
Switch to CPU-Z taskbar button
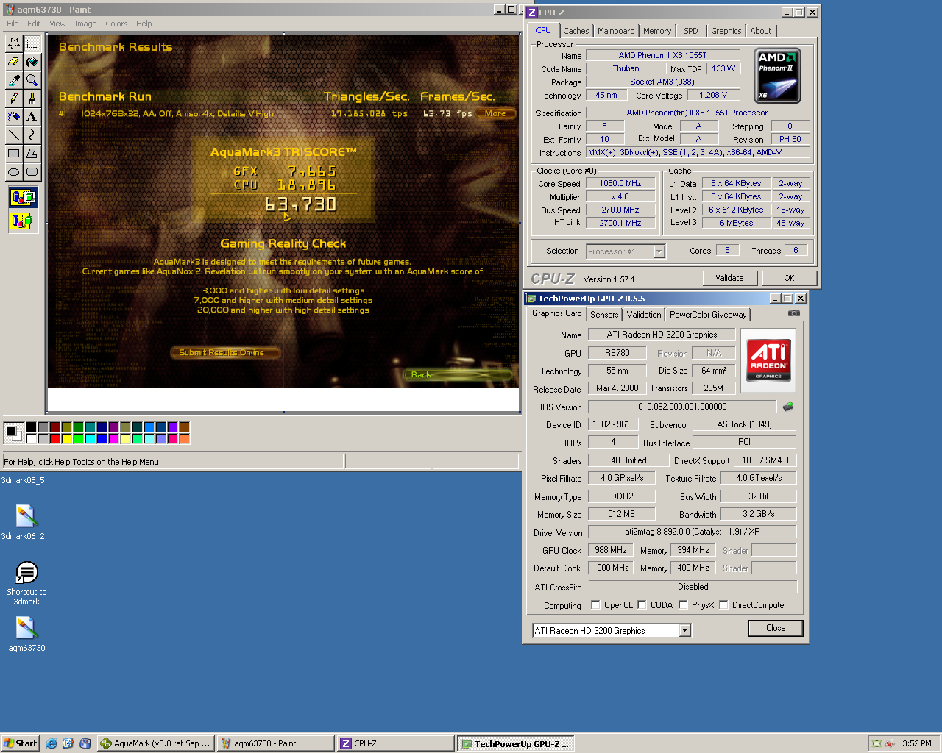[x=394, y=743]
